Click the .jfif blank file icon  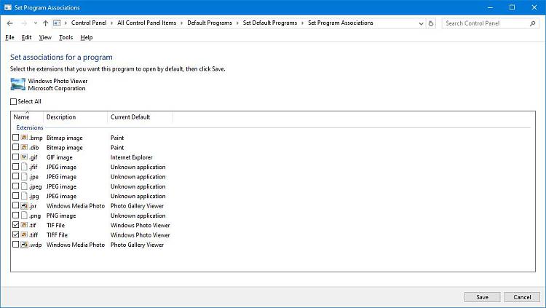point(24,167)
